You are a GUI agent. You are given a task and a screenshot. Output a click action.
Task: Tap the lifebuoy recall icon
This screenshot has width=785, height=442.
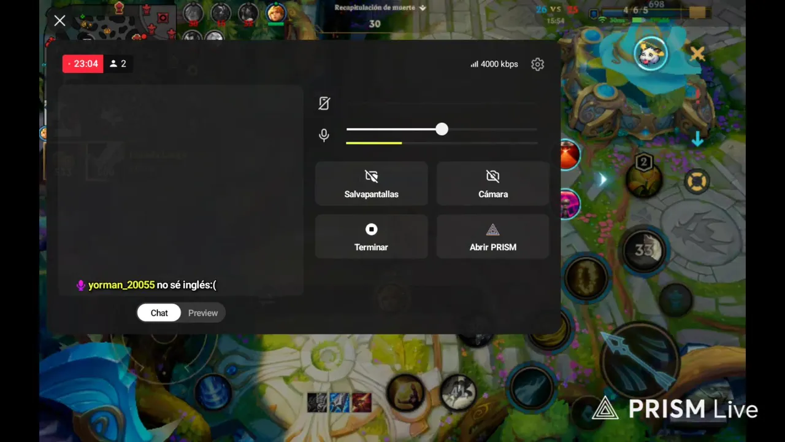(x=696, y=182)
